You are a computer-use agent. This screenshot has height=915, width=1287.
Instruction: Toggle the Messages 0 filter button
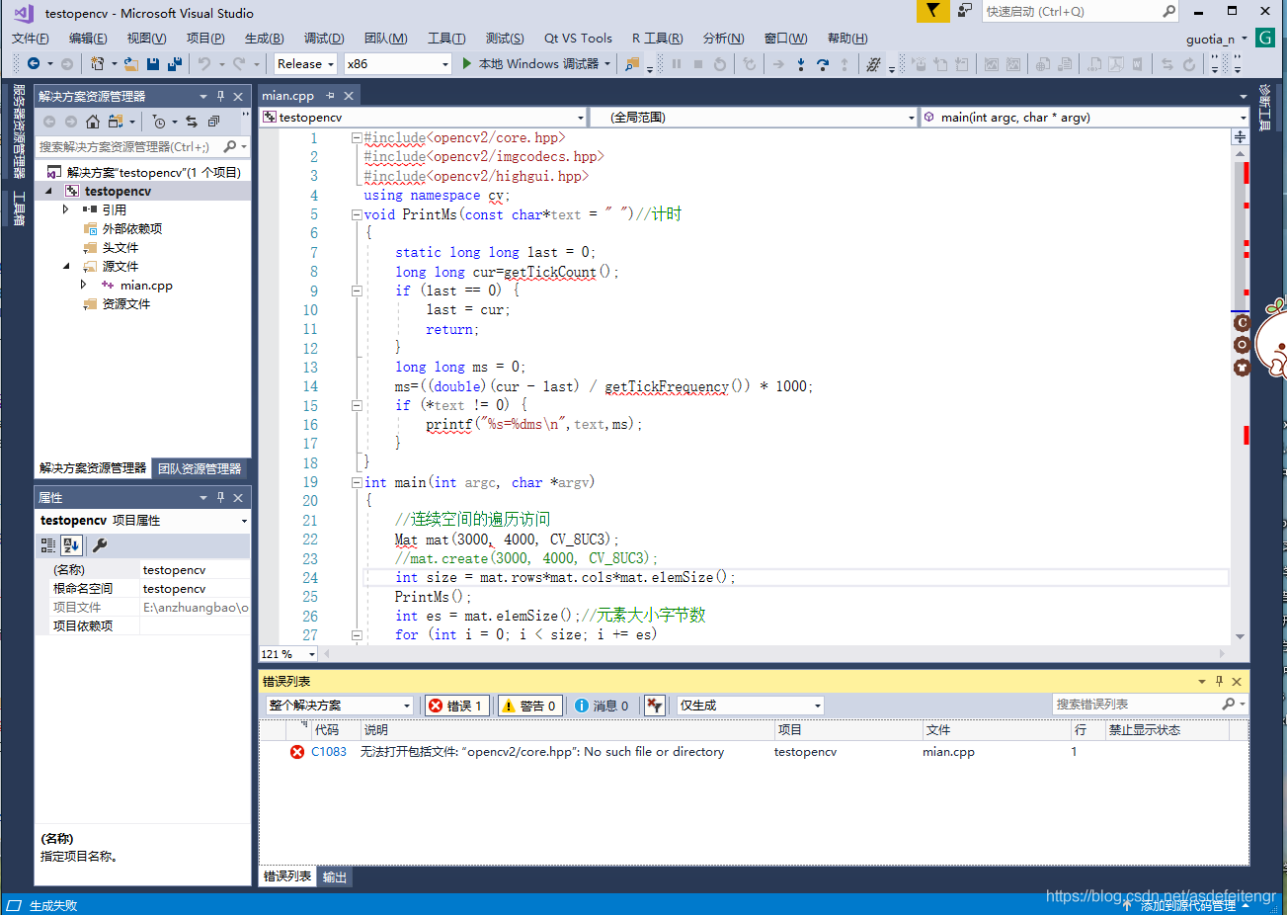click(x=602, y=706)
